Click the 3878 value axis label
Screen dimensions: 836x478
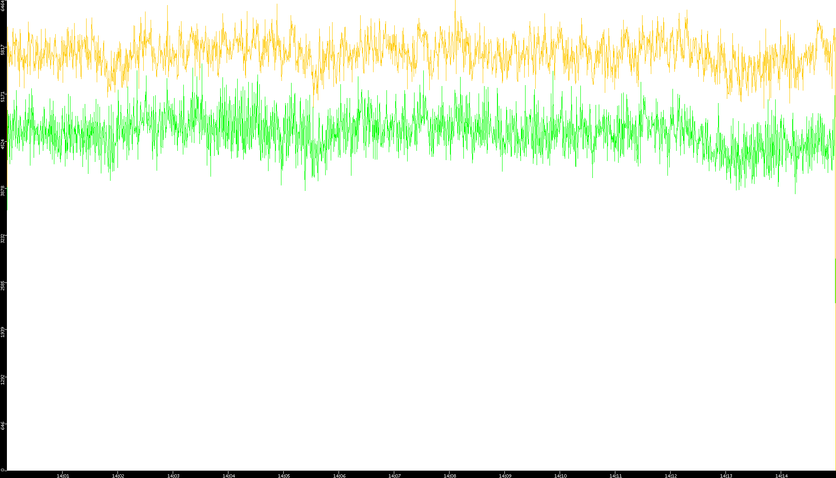pos(3,191)
